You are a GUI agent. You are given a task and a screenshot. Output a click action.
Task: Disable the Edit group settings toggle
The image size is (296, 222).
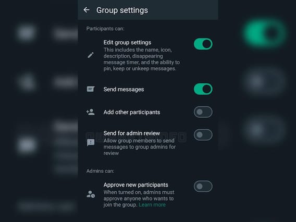pos(203,44)
